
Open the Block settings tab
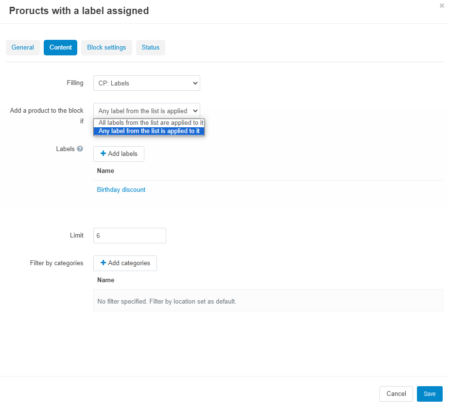106,48
